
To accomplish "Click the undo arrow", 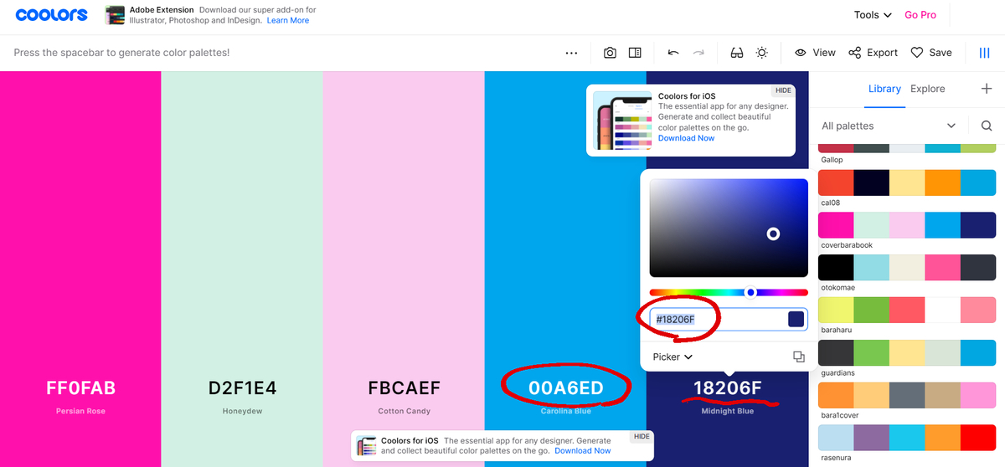I will tap(673, 53).
